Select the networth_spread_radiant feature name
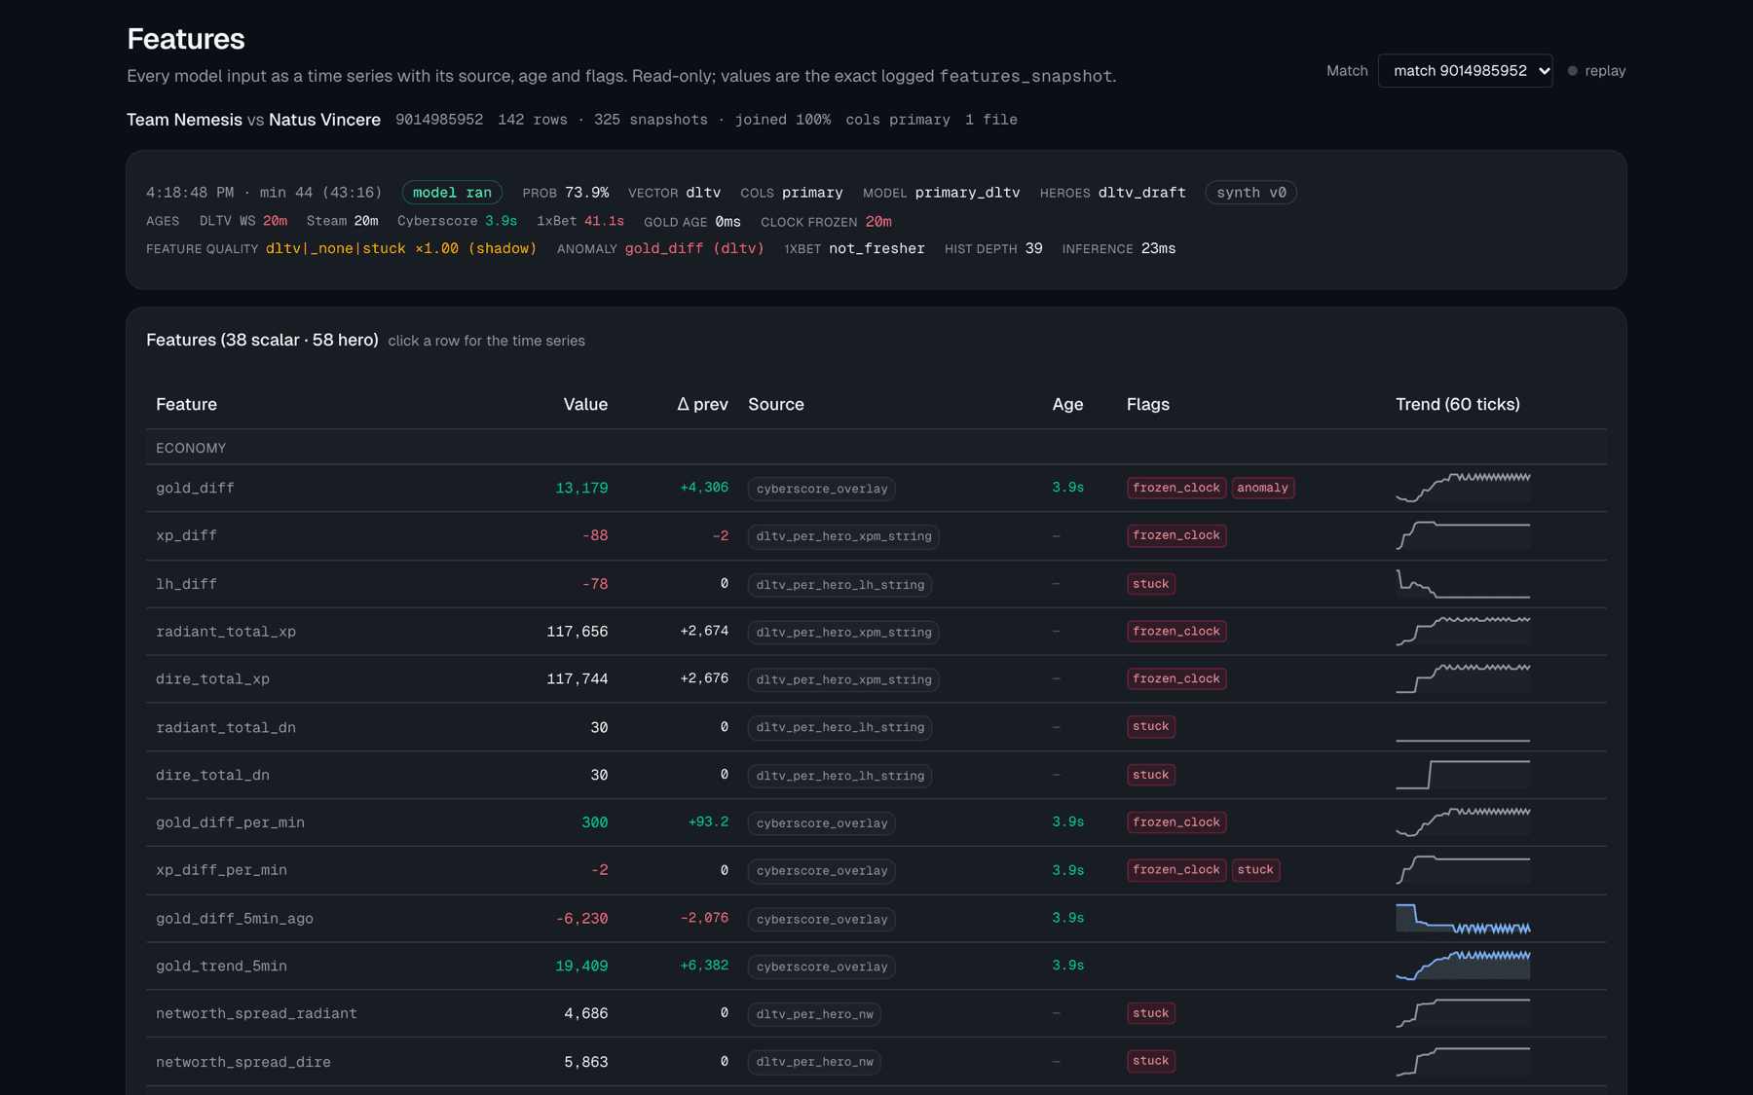Screen dimensions: 1753x1095 tap(256, 1013)
